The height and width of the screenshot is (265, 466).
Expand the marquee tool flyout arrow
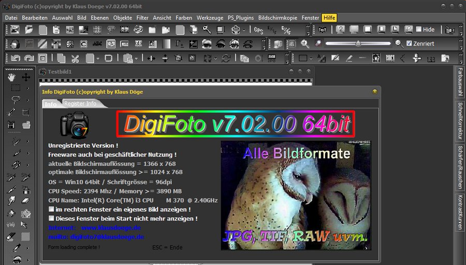[28, 89]
